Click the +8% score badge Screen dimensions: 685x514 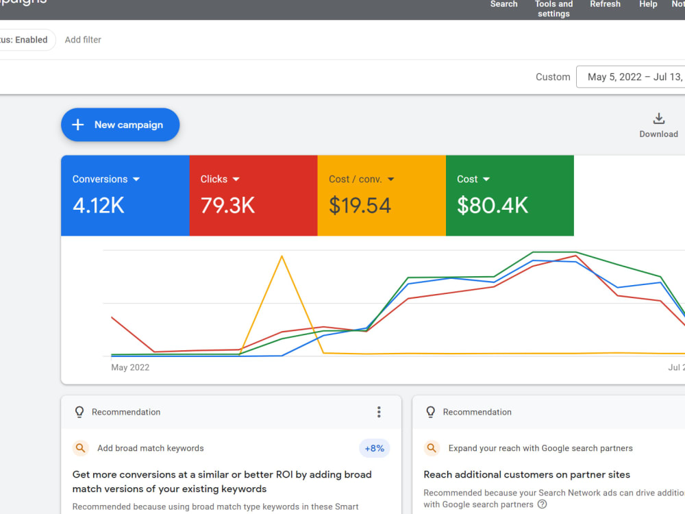(x=375, y=448)
